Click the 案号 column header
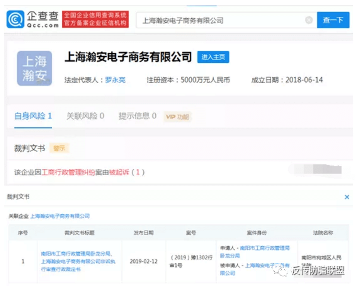This screenshot has width=357, height=287. [191, 233]
